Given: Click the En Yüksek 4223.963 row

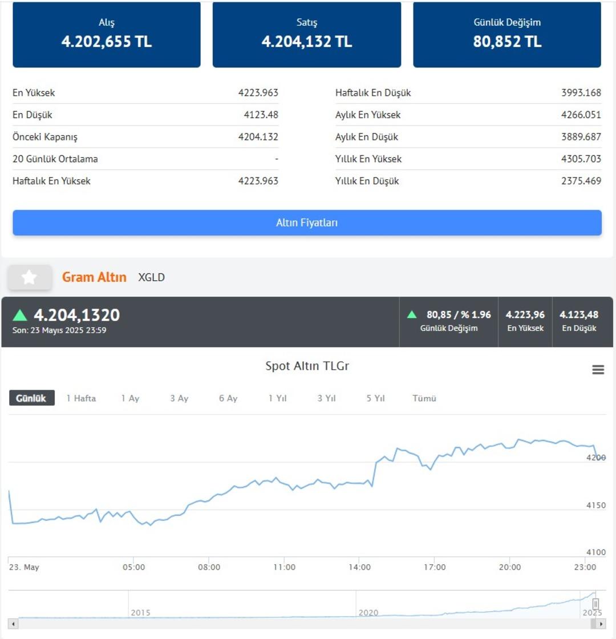Looking at the screenshot, I should click(145, 92).
